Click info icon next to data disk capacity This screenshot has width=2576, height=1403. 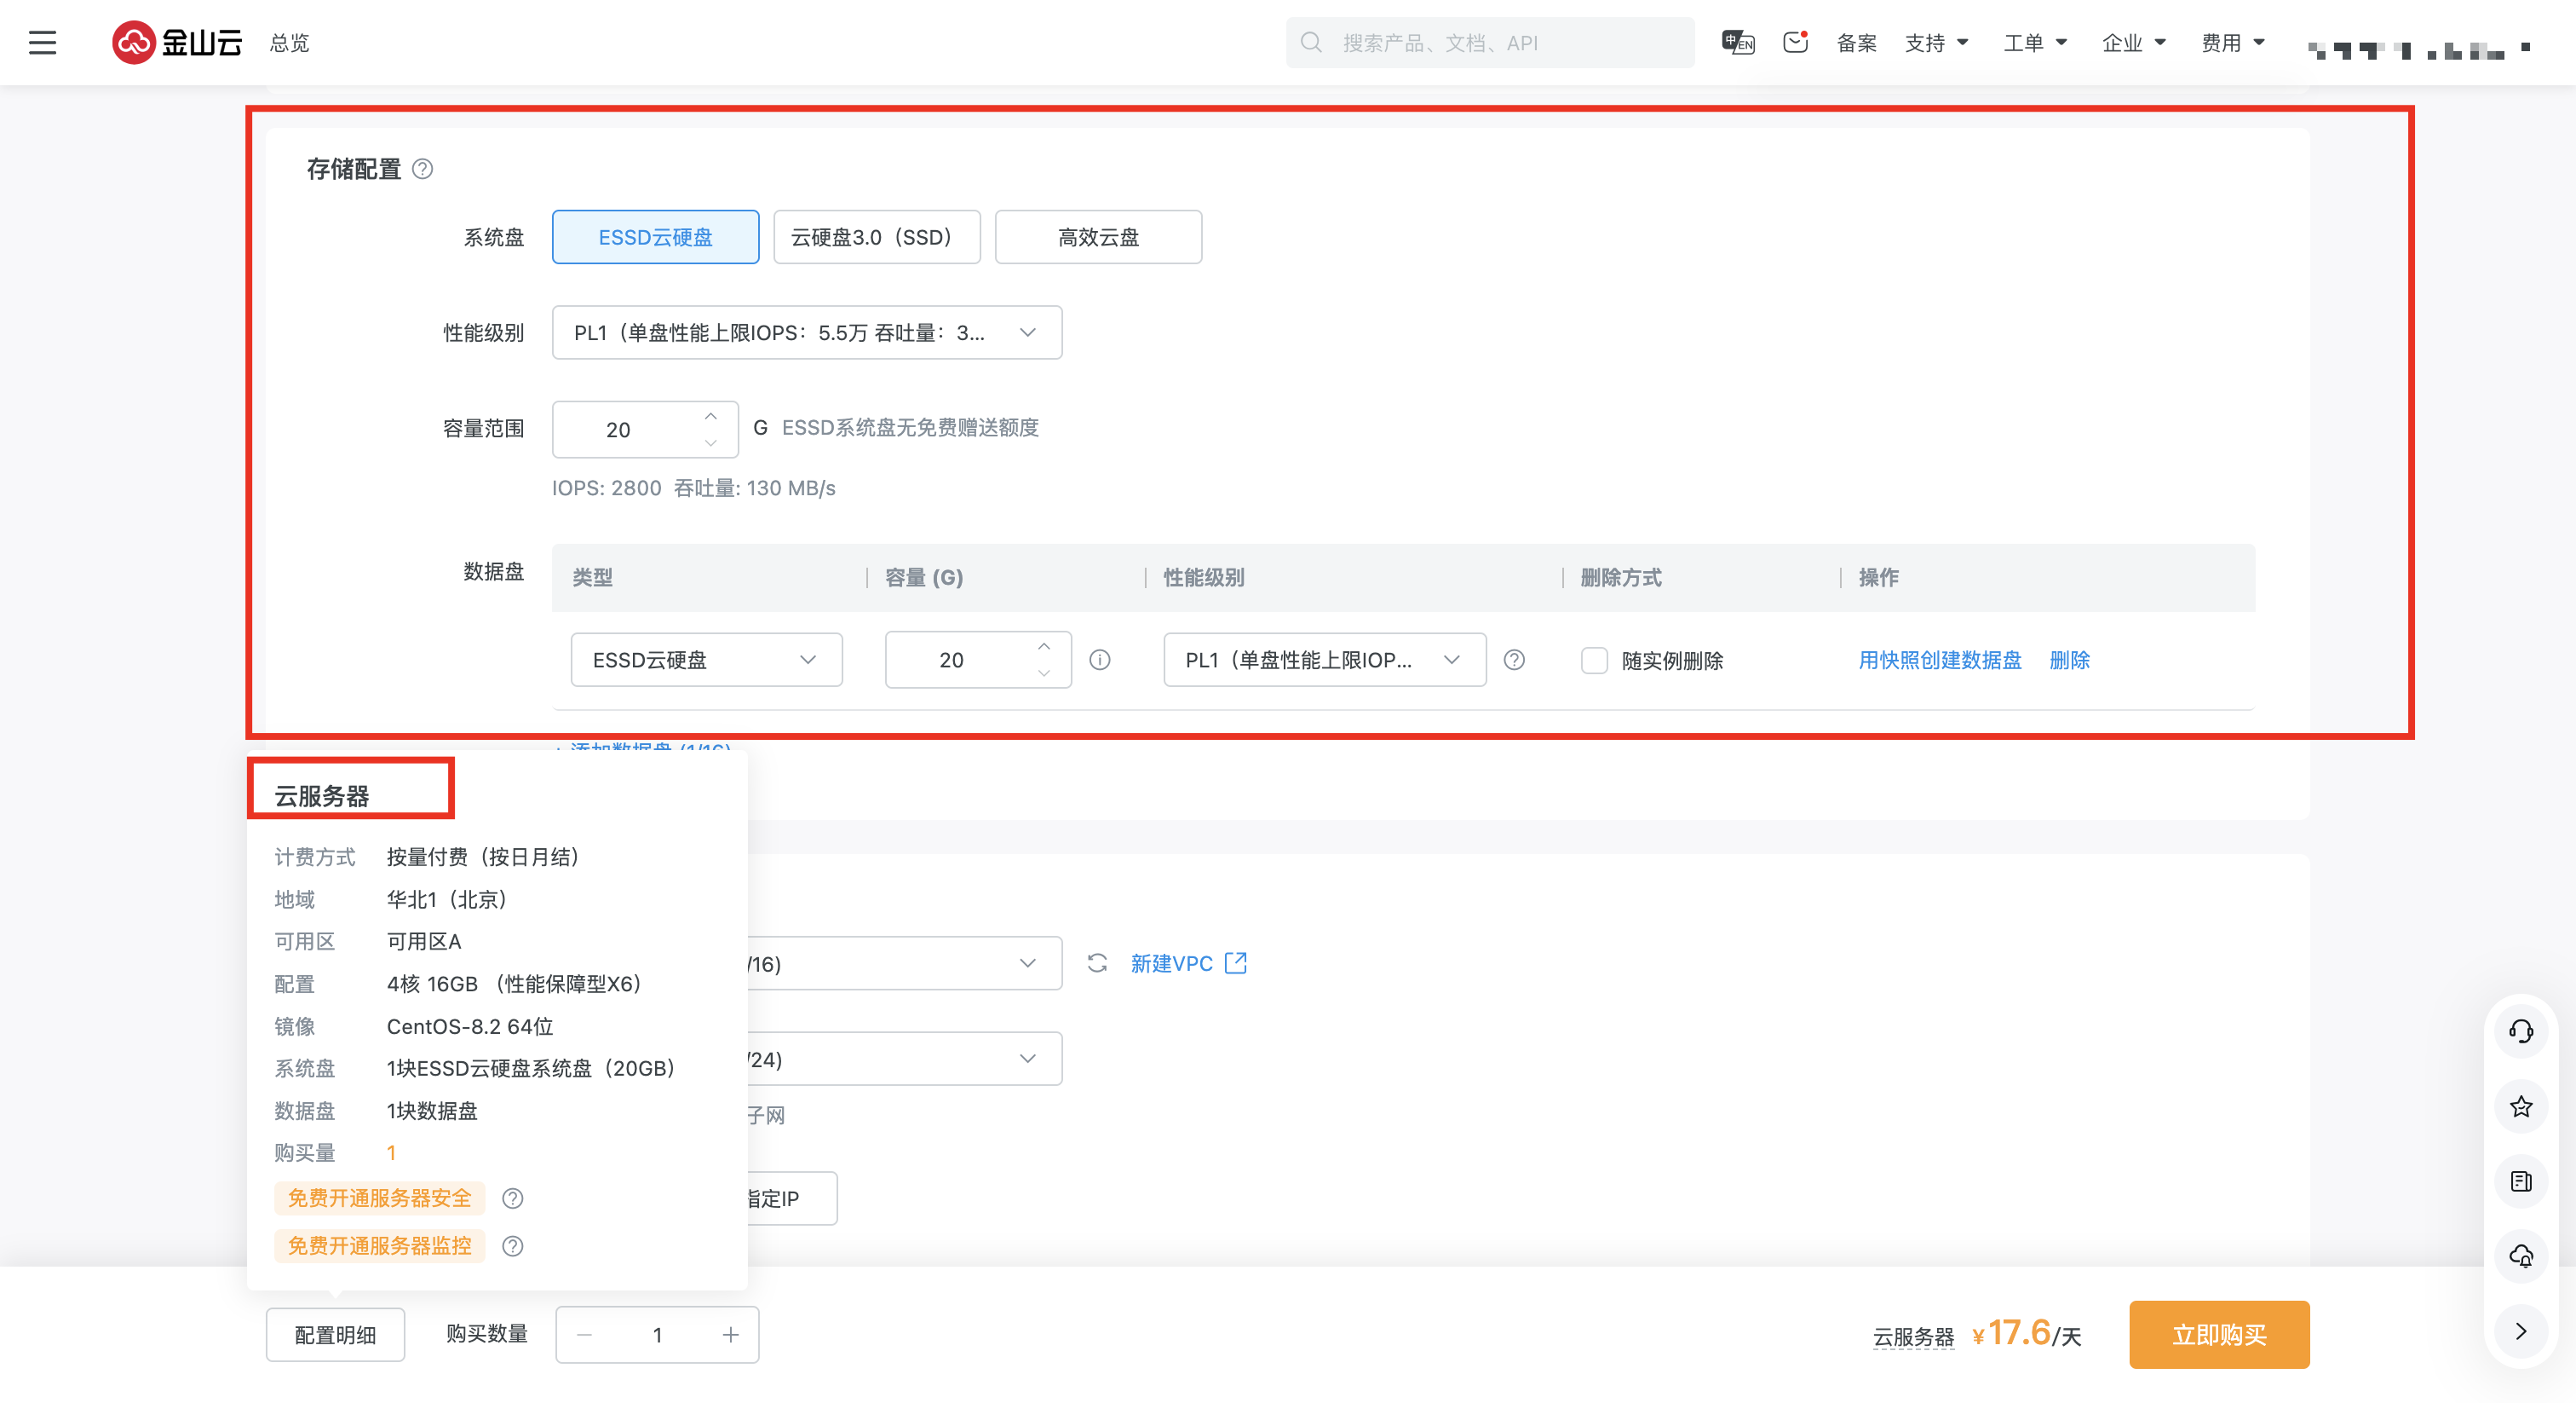coord(1099,660)
